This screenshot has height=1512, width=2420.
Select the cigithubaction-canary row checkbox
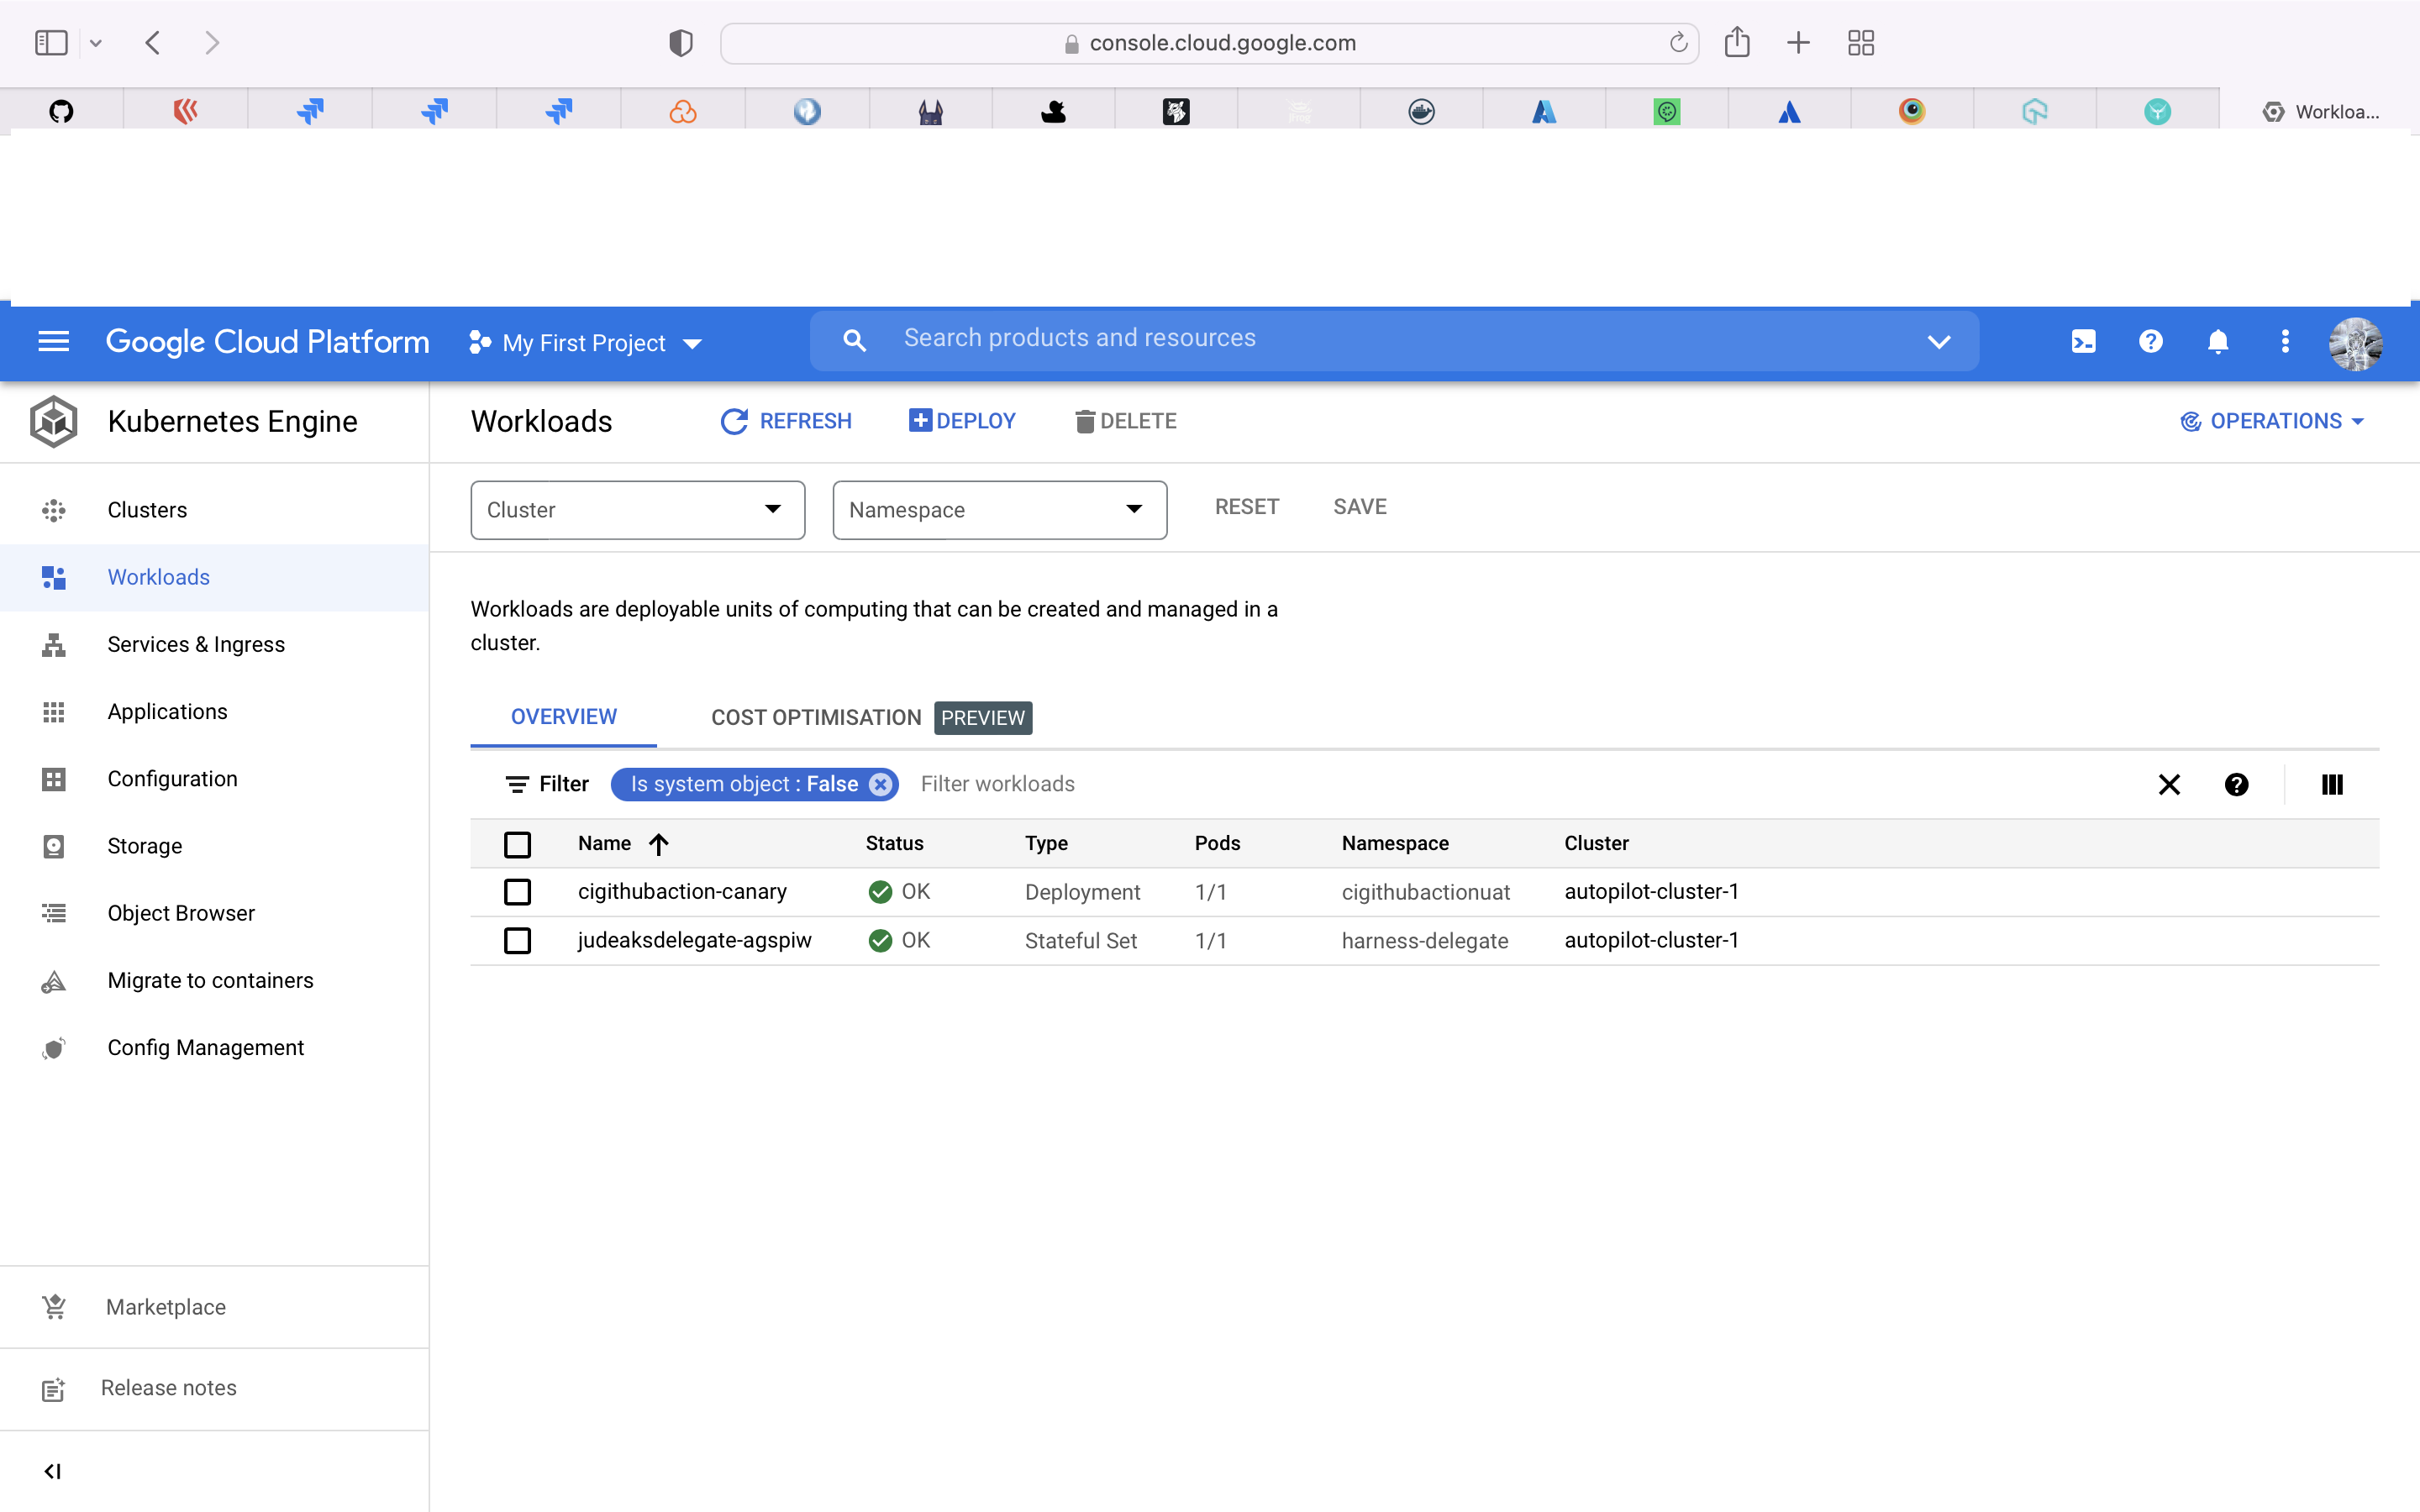(x=517, y=892)
